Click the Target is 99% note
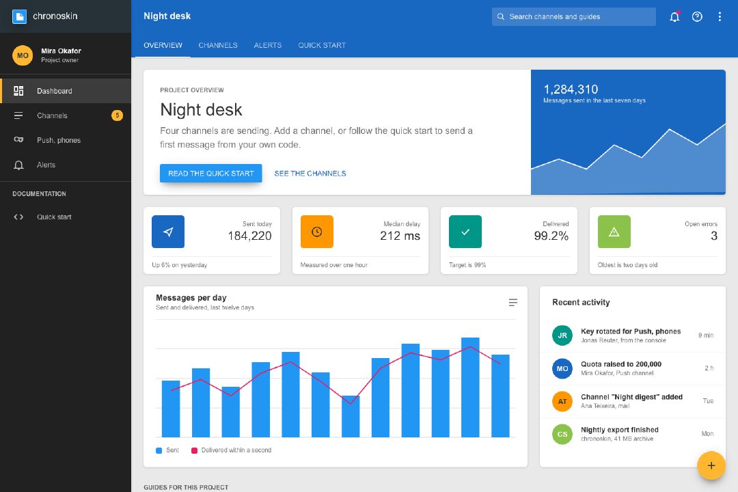 467,265
